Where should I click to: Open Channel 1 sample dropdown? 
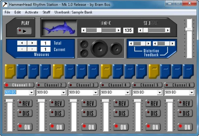coord(31,92)
